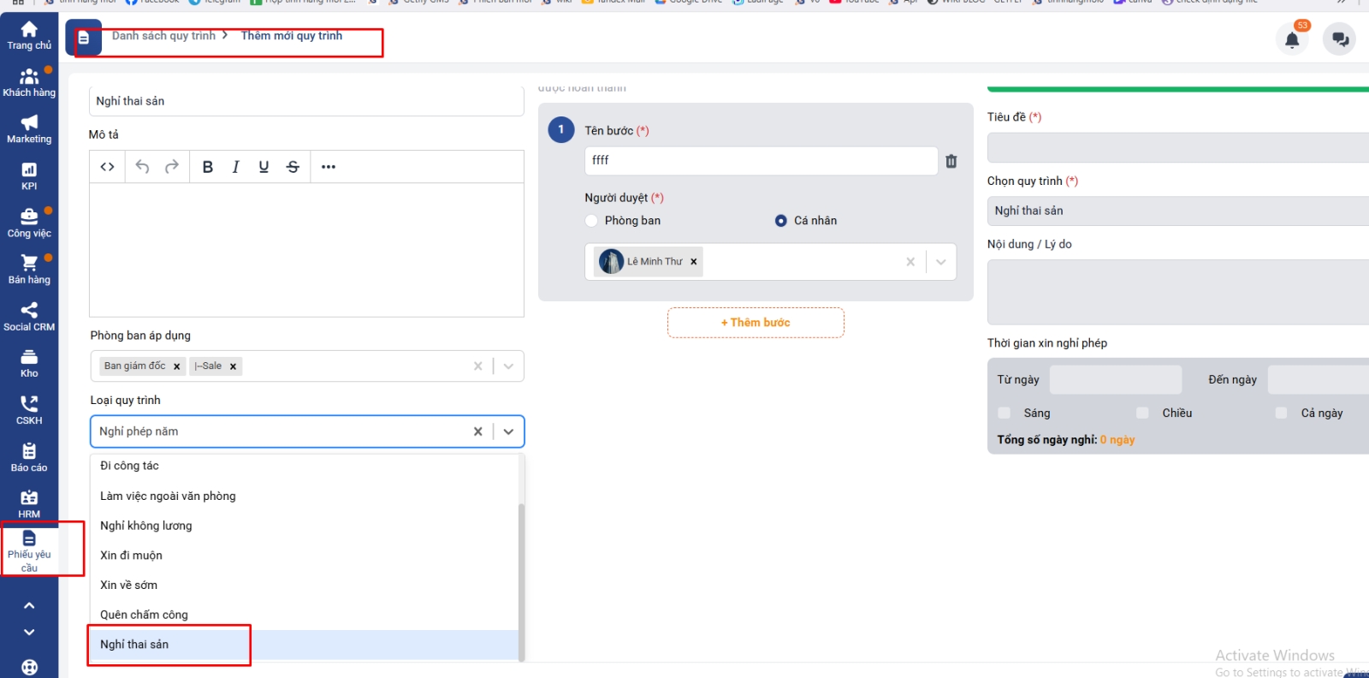Select the Phòng ban radio option
This screenshot has height=678, width=1369.
[x=591, y=221]
